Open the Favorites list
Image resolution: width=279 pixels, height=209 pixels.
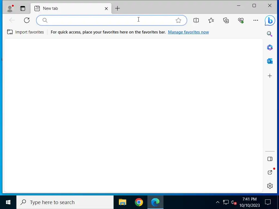click(x=211, y=20)
